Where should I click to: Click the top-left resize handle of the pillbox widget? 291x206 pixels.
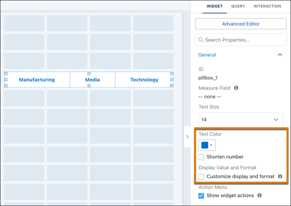click(x=6, y=74)
